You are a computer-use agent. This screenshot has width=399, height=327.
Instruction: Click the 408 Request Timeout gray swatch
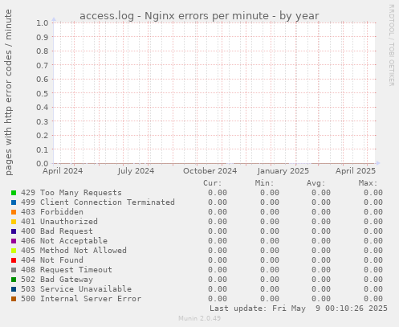point(14,270)
